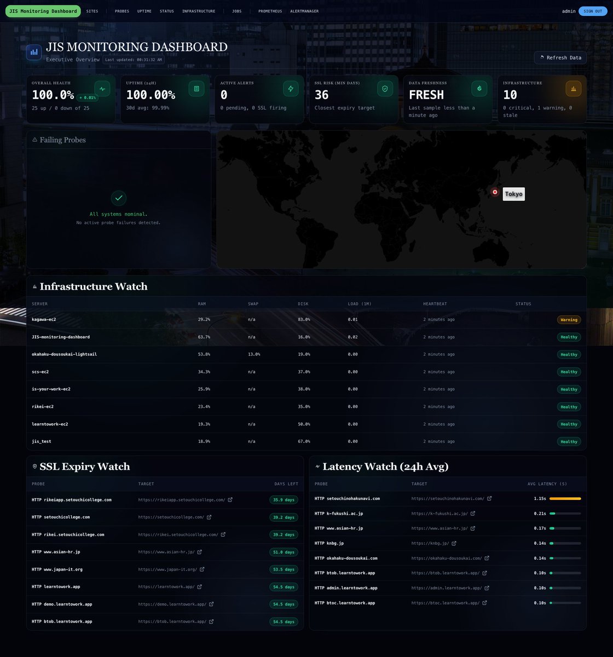The width and height of the screenshot is (613, 657).
Task: Click the JIS Monitoring Dashboard brand button
Action: (43, 11)
